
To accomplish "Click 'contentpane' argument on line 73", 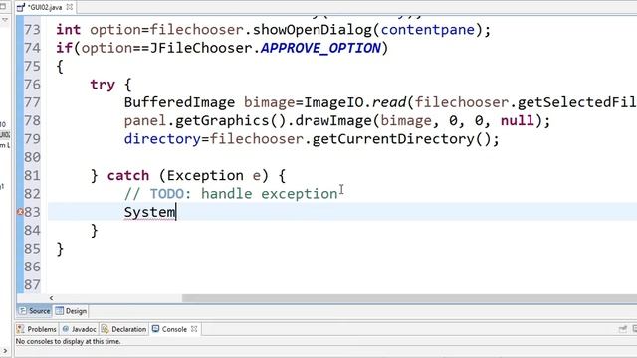I will click(x=428, y=30).
